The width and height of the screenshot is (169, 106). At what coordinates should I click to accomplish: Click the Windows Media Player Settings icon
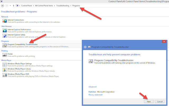[x=4, y=65]
